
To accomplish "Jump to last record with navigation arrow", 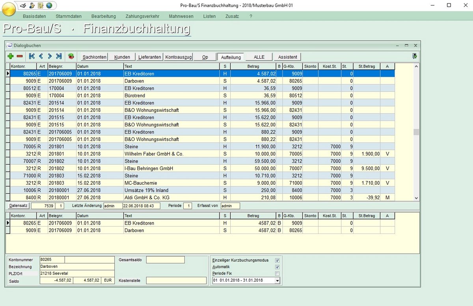I will pos(59,56).
